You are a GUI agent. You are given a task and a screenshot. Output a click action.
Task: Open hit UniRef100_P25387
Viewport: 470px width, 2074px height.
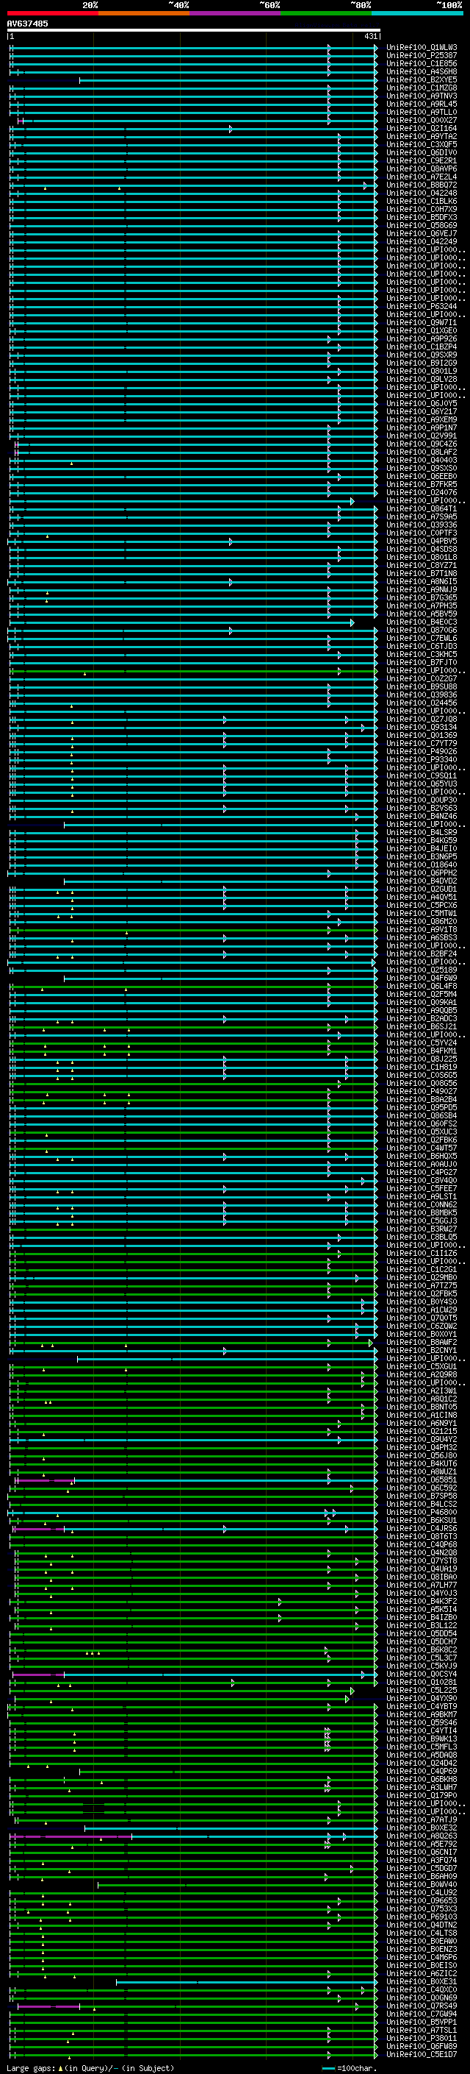pyautogui.click(x=422, y=56)
